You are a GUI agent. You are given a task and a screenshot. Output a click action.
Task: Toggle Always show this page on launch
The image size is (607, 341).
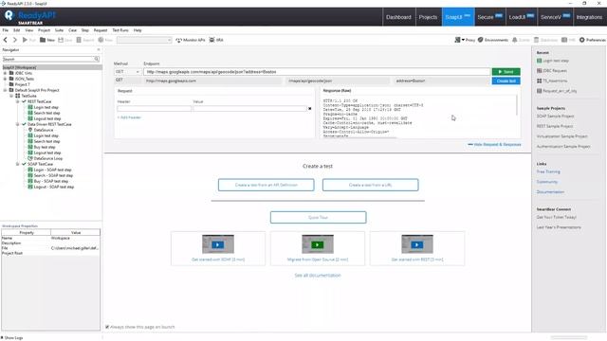(107, 327)
